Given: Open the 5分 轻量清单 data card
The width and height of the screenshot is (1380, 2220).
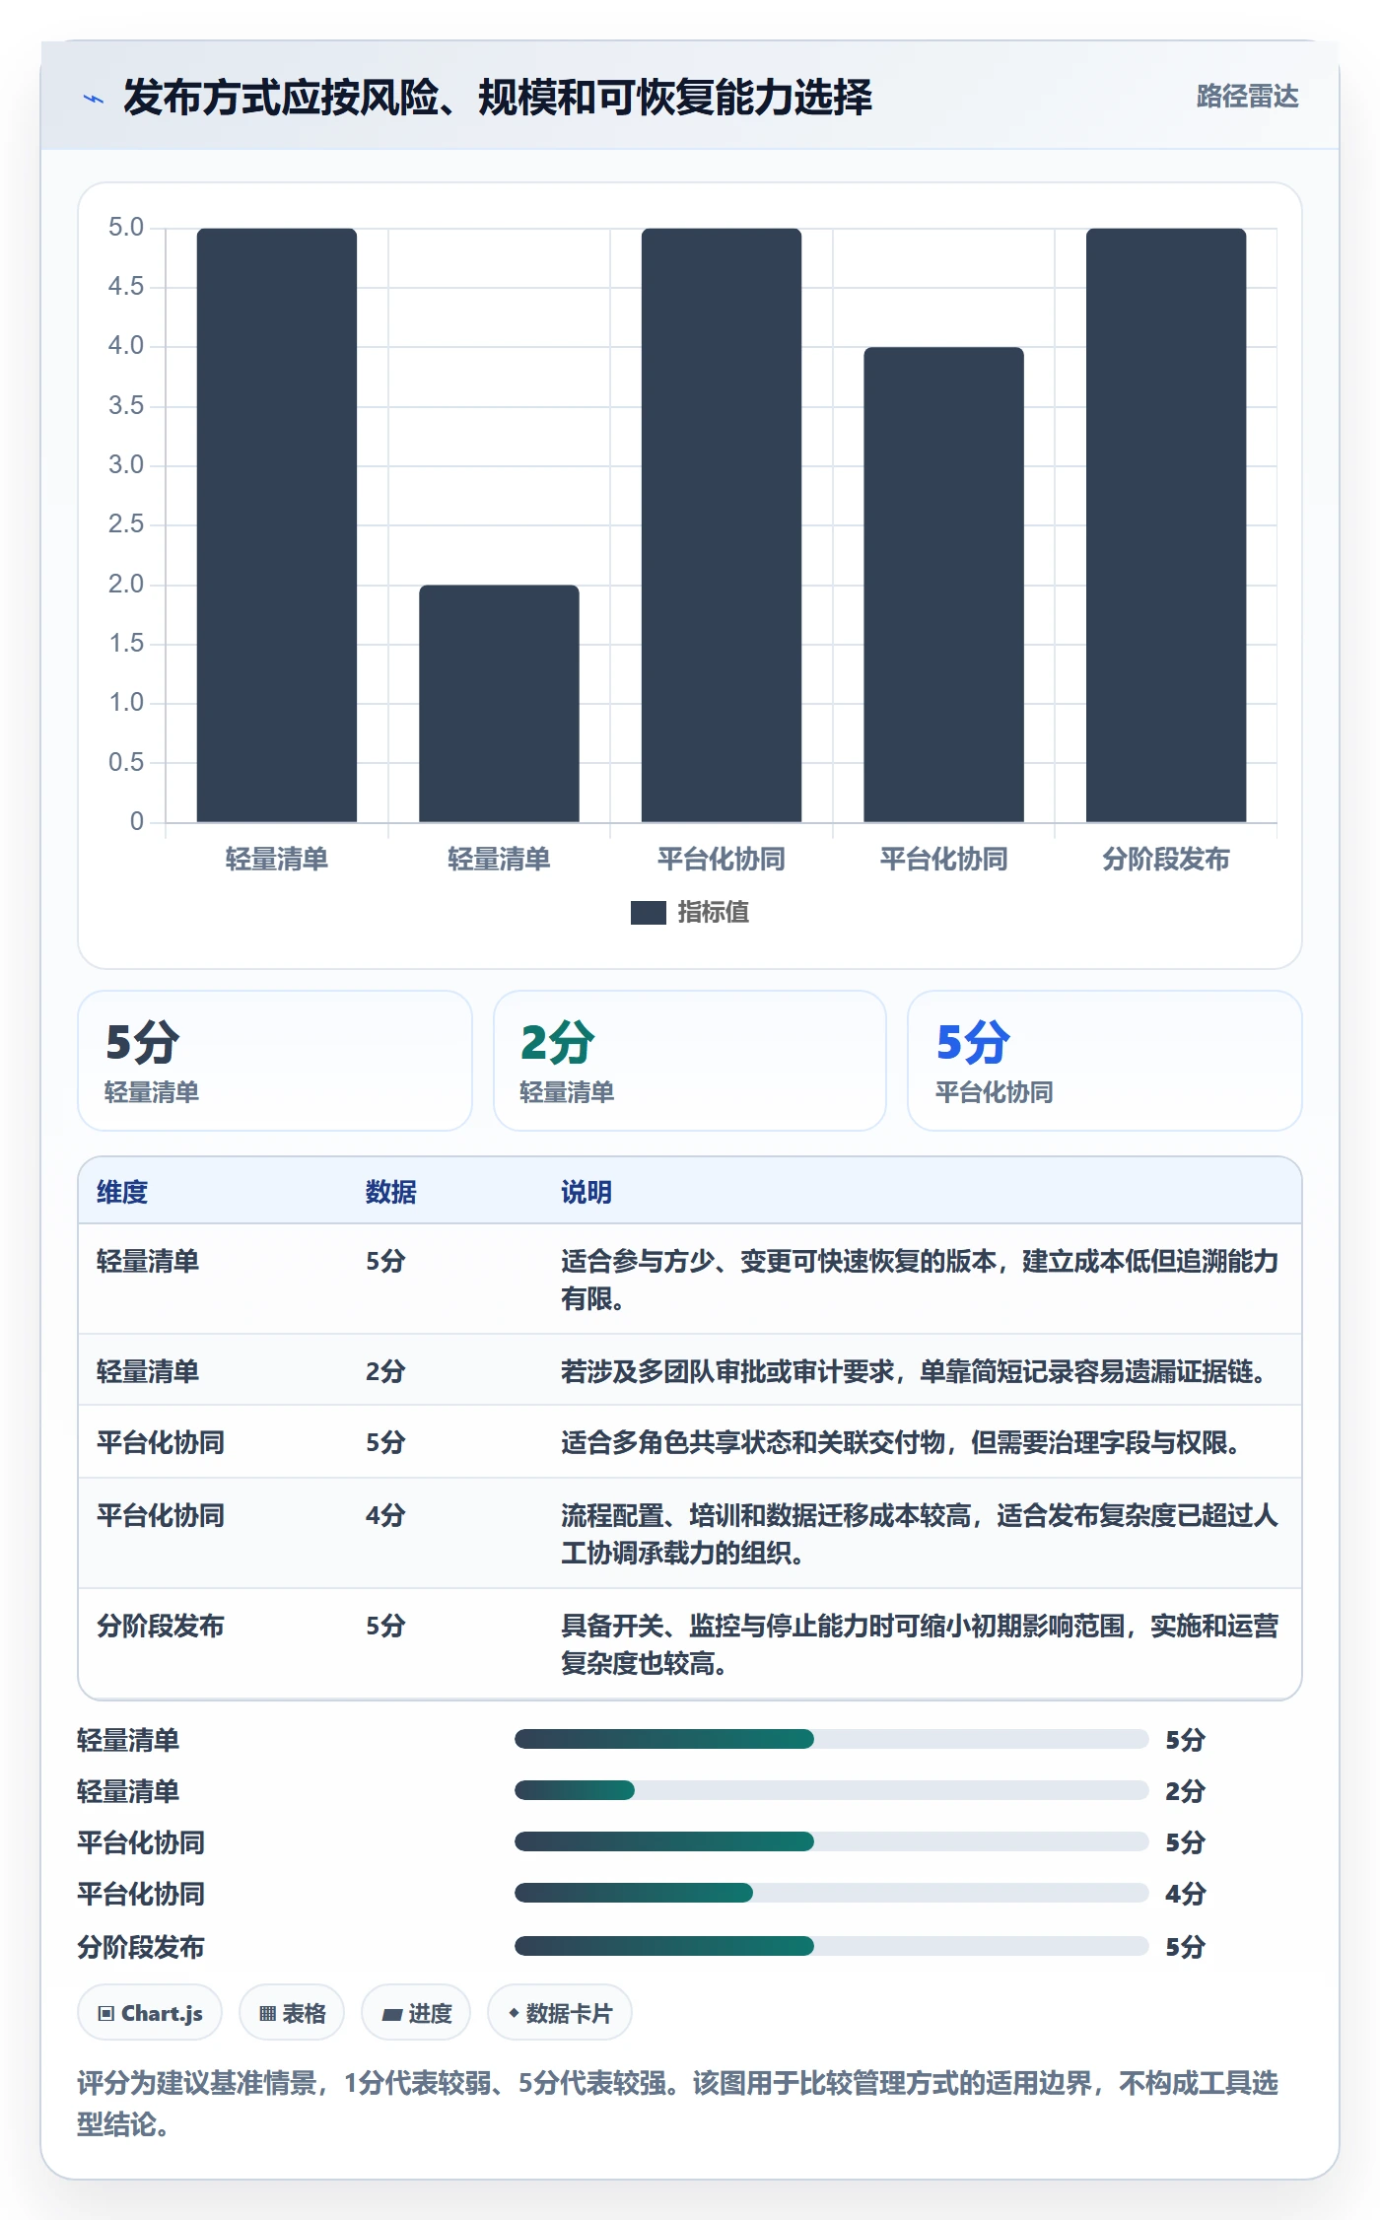Looking at the screenshot, I should pos(275,1061).
